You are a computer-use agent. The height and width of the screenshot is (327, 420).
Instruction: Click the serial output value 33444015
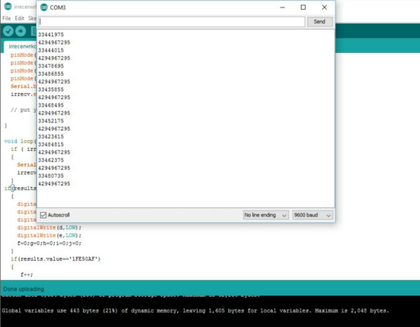[51, 51]
